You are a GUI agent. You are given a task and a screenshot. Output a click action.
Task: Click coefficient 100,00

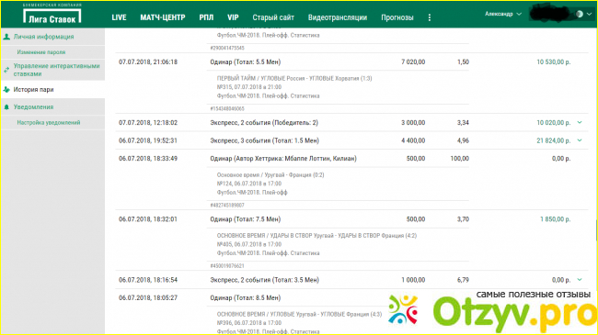(x=460, y=159)
